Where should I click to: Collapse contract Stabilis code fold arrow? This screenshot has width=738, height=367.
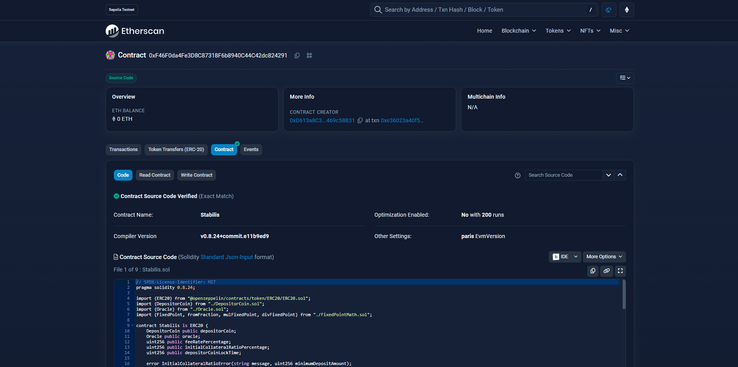132,325
